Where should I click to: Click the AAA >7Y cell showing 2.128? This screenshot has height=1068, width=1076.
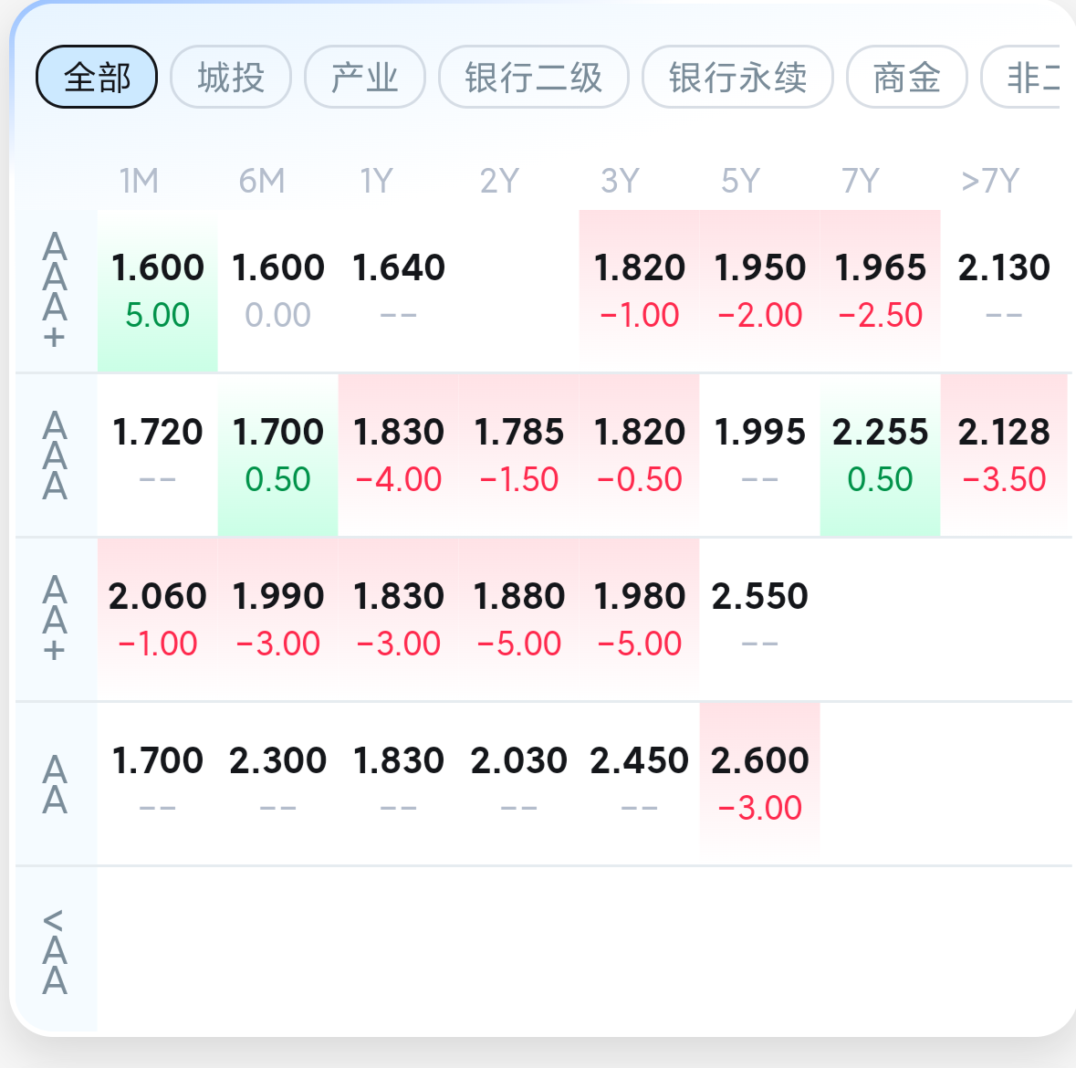(x=1004, y=455)
